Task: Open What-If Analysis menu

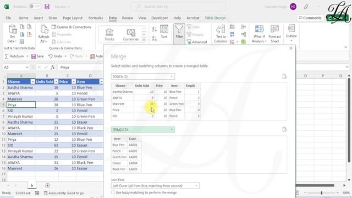Action: tap(259, 34)
